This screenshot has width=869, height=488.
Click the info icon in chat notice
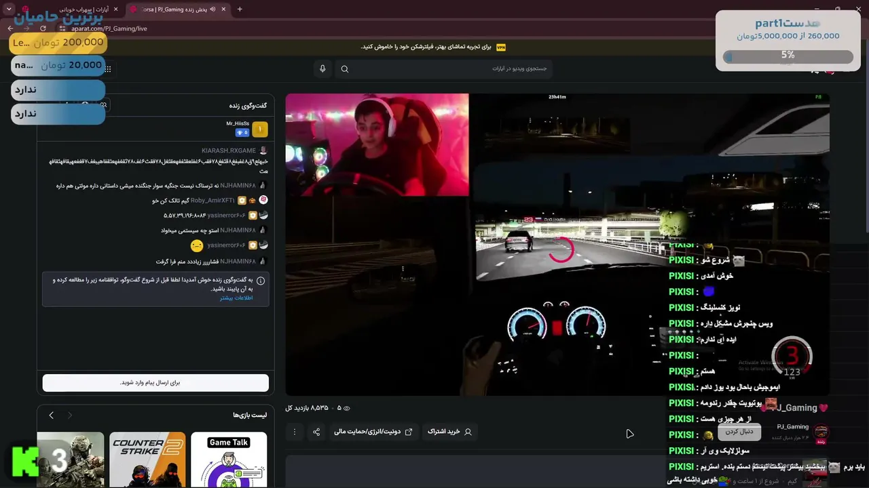pos(261,280)
